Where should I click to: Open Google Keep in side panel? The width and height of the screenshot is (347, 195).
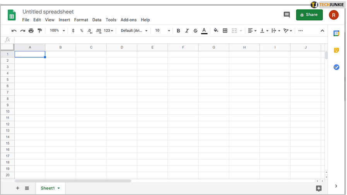(336, 50)
